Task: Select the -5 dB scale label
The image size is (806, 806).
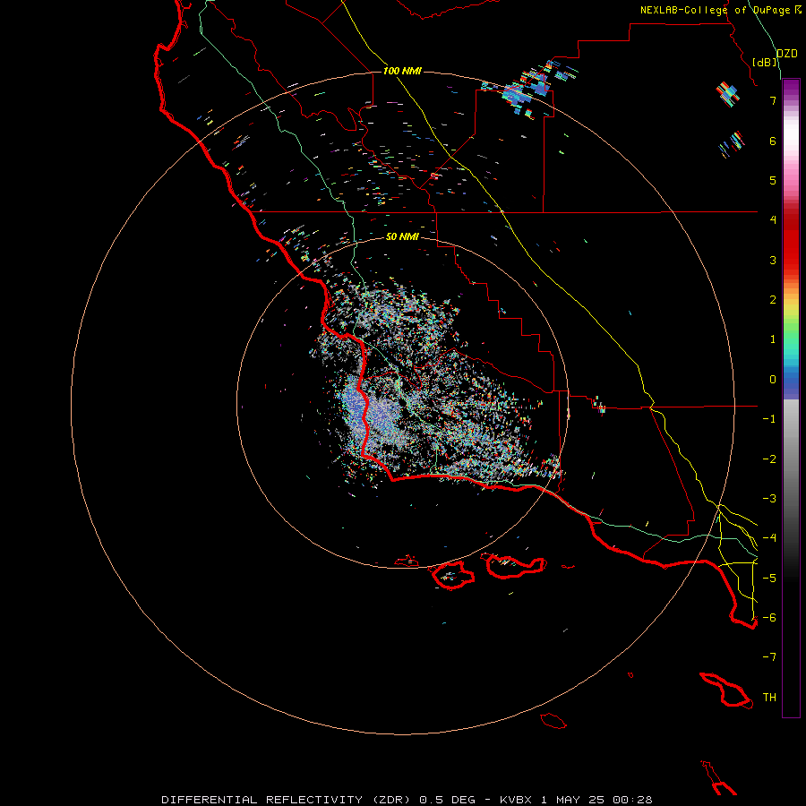Action: pos(769,579)
